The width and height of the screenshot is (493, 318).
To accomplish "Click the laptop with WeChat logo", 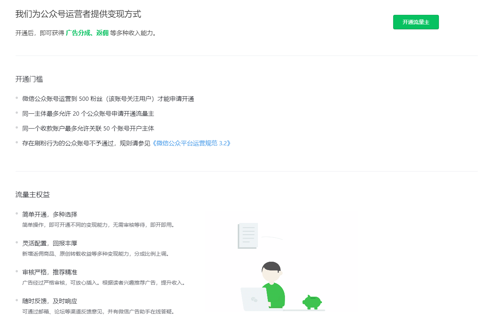I will [255, 299].
